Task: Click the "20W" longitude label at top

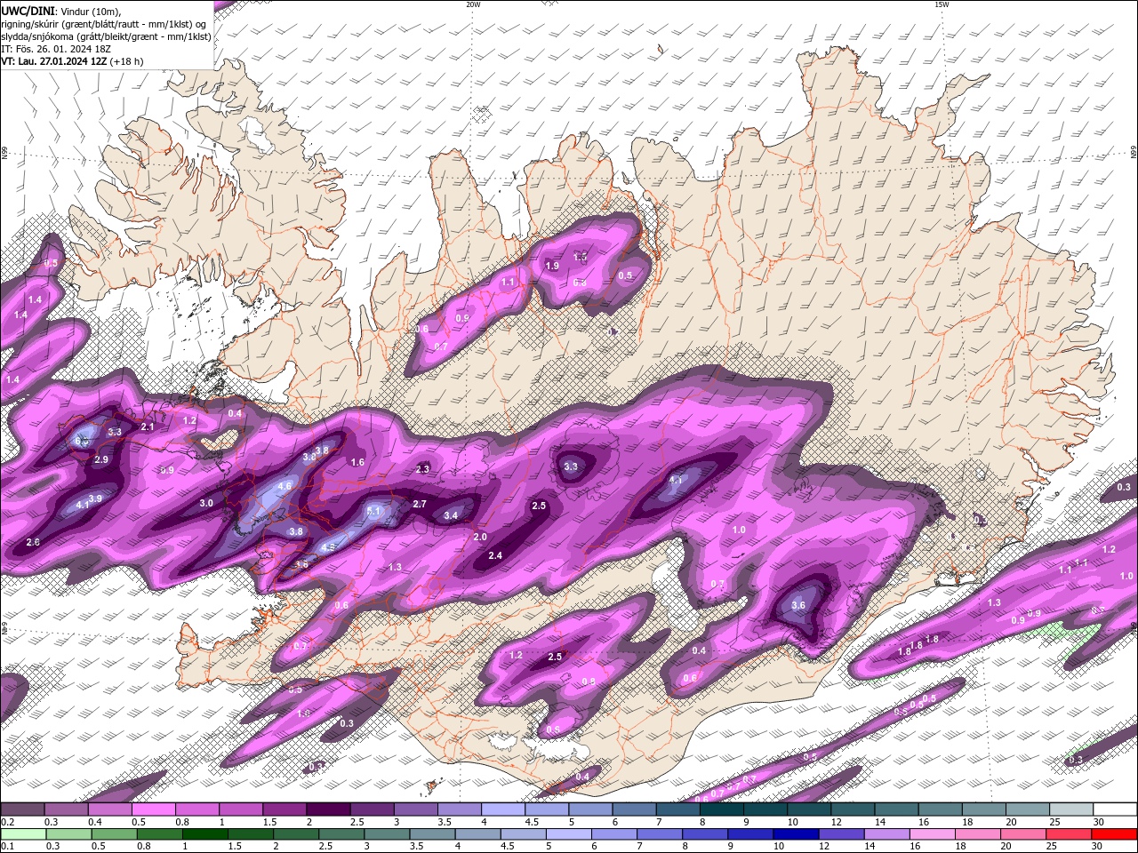Action: click(473, 4)
